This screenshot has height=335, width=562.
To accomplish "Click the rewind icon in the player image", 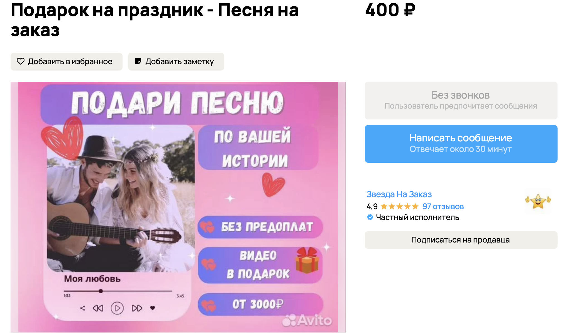I will tap(98, 308).
